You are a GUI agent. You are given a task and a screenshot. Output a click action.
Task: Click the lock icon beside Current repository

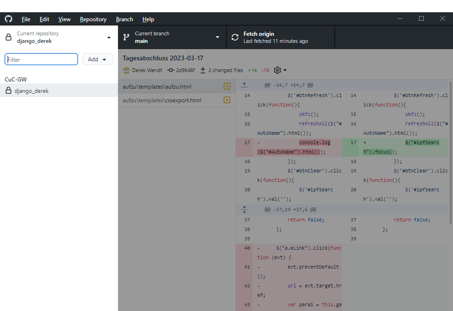pyautogui.click(x=8, y=37)
